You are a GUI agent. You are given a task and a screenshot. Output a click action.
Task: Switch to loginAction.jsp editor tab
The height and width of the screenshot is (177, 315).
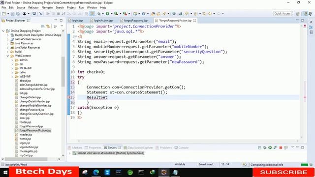[102, 21]
